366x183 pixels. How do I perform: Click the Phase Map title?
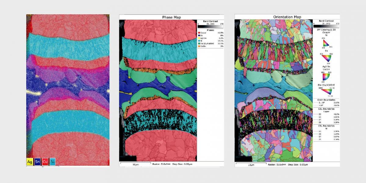171,17
